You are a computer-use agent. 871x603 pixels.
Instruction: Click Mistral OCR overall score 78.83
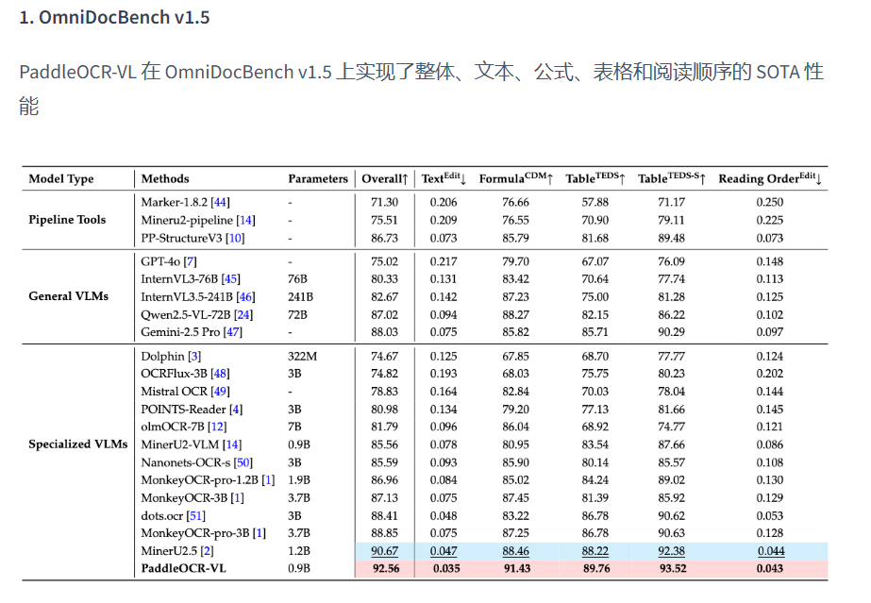coord(384,392)
